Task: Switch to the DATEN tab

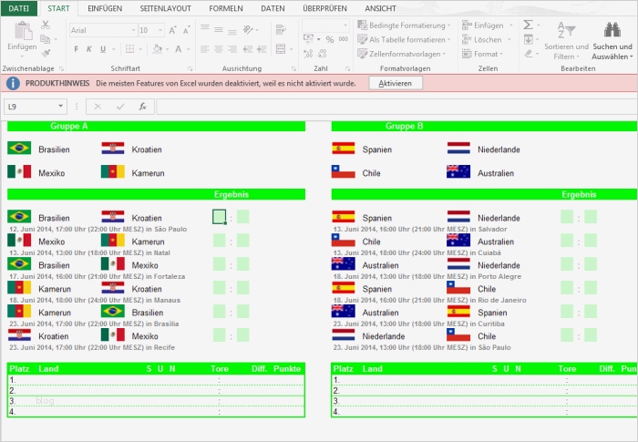Action: tap(273, 8)
